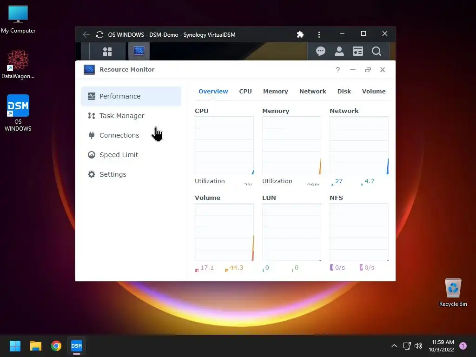
Task: Open Speed Limit in the sidebar
Action: pyautogui.click(x=131, y=155)
